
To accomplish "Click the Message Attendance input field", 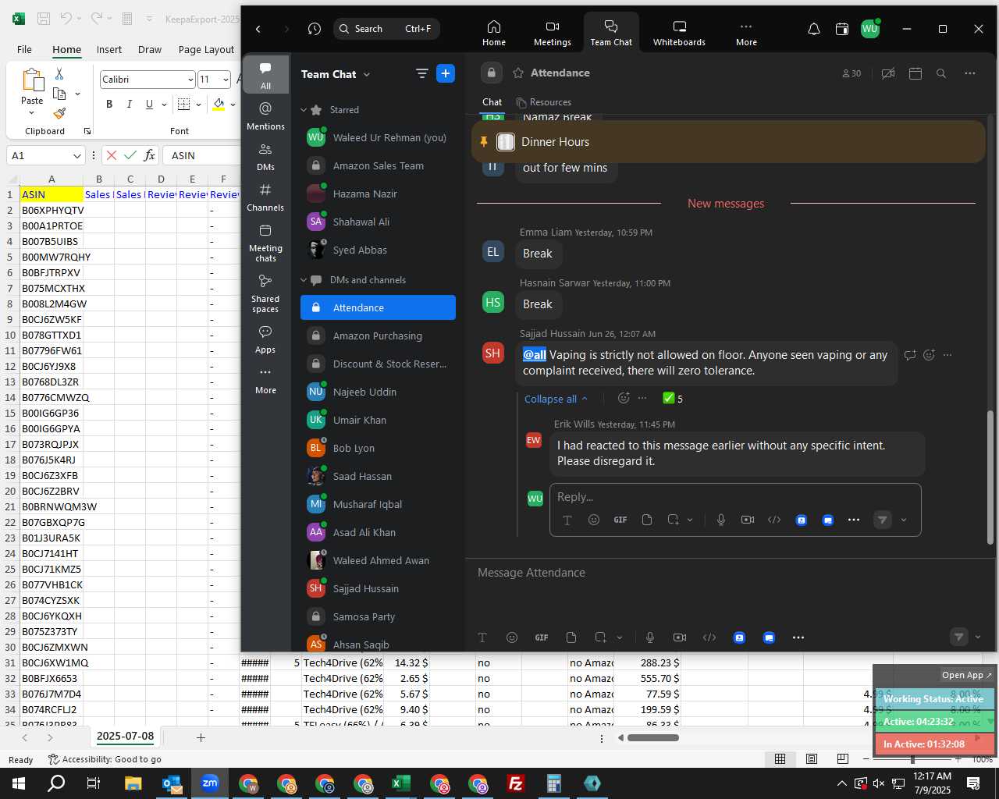I will (730, 573).
